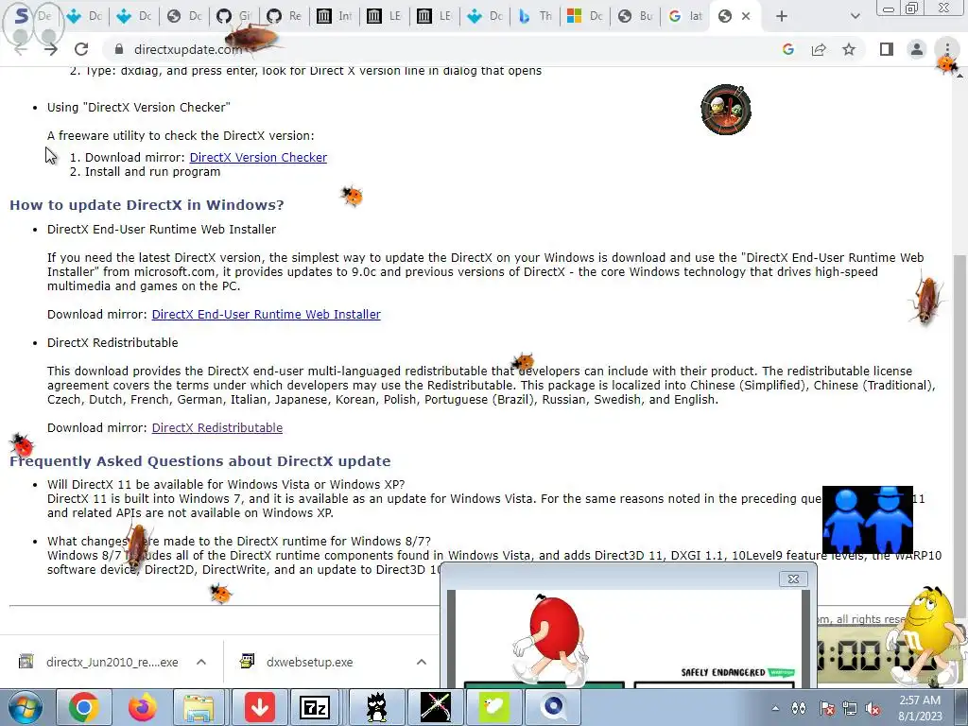Share this page via the share icon

(x=819, y=49)
